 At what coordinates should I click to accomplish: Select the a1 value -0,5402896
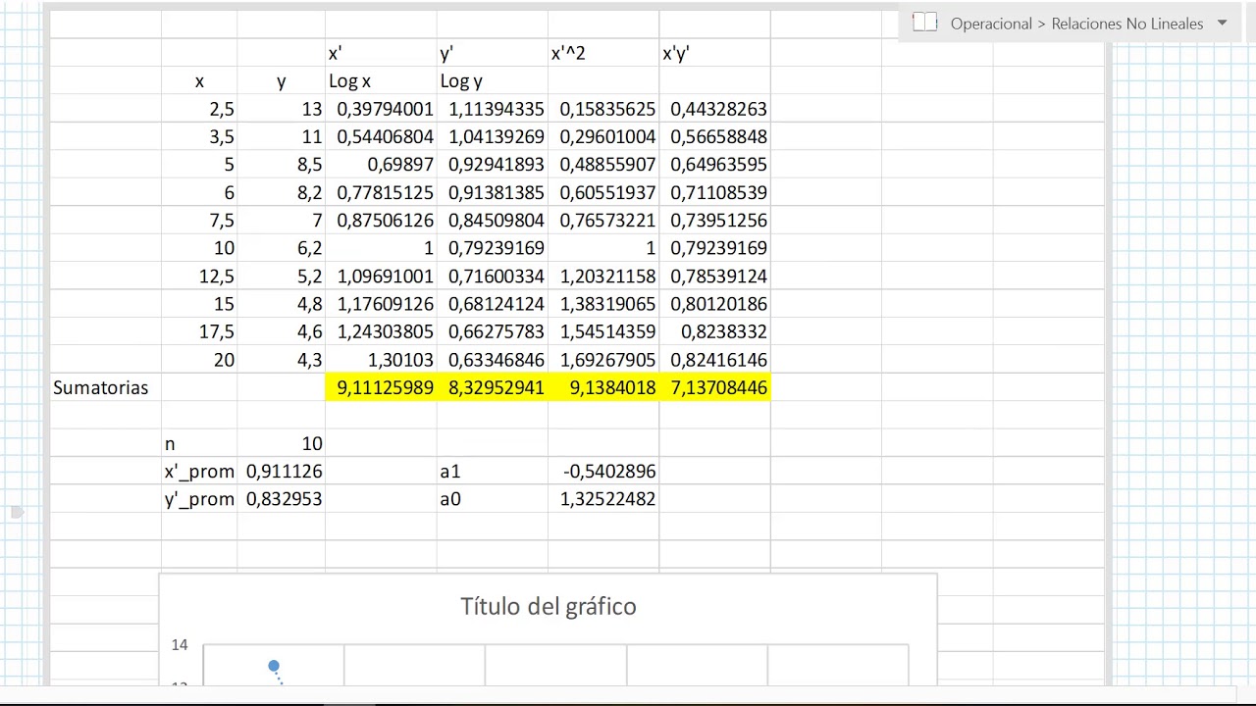click(x=603, y=472)
